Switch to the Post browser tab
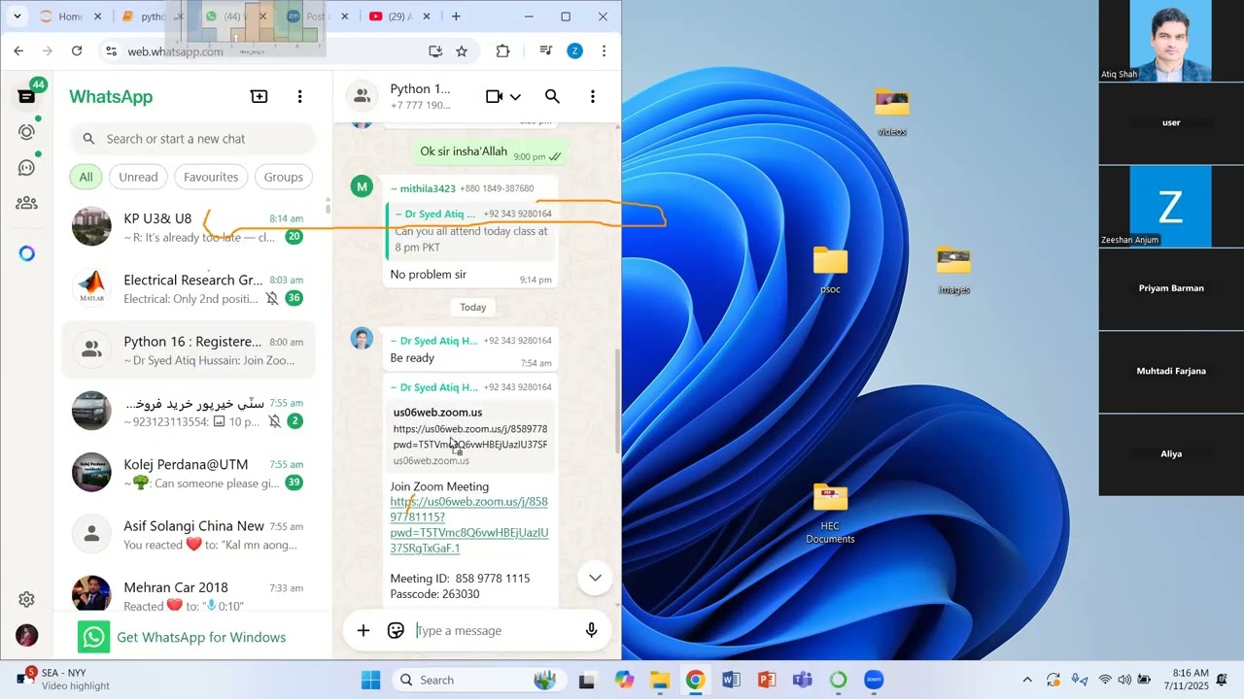1244x699 pixels. pyautogui.click(x=316, y=17)
